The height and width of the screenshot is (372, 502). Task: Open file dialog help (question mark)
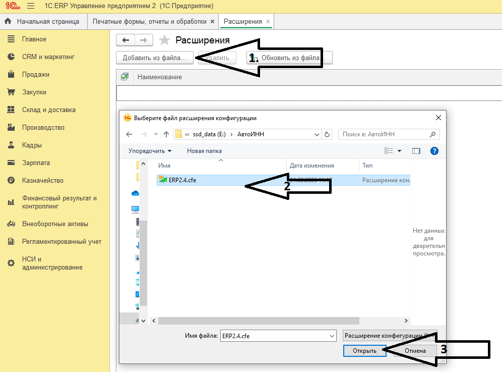pos(434,151)
